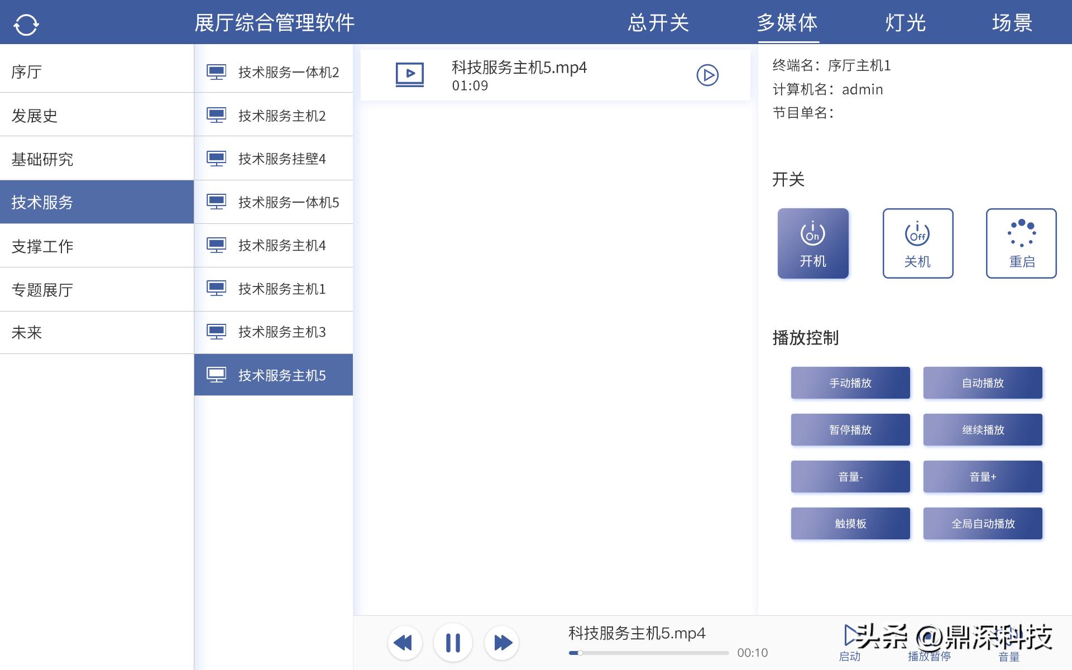Toggle the 开机 power-on switch
The height and width of the screenshot is (670, 1072).
813,243
